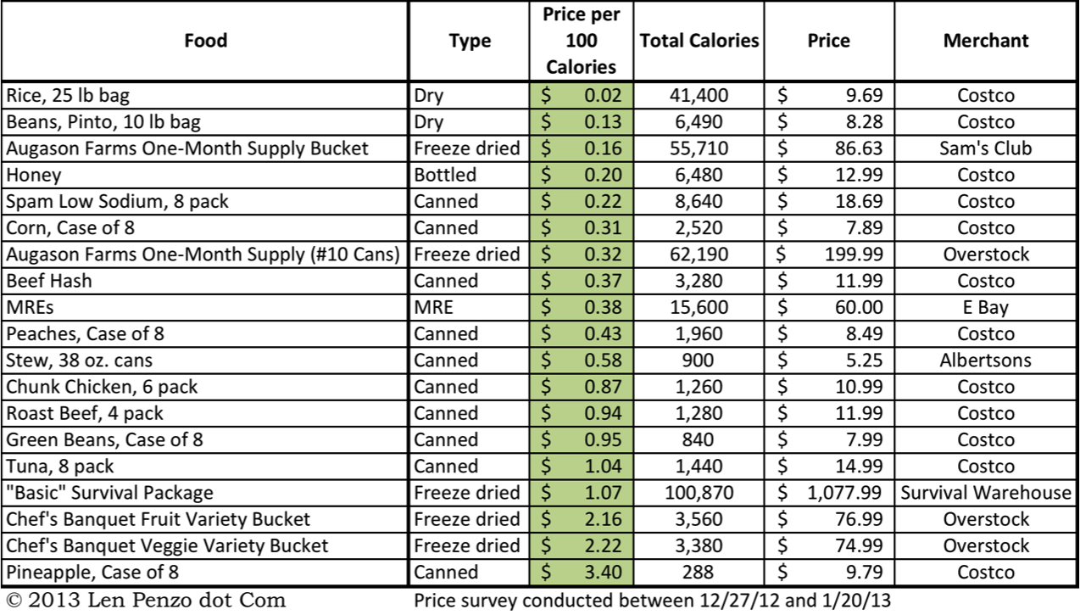Viewport: 1080px width, 615px height.
Task: Select the "Albertsons" merchant cell
Action: coord(986,361)
